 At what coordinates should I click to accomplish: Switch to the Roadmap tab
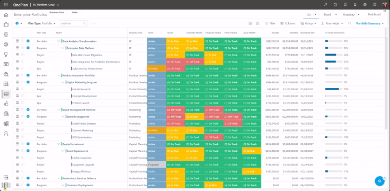pyautogui.click(x=349, y=14)
